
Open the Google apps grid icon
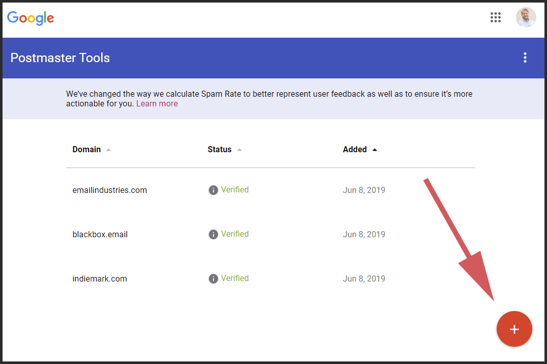click(x=496, y=17)
